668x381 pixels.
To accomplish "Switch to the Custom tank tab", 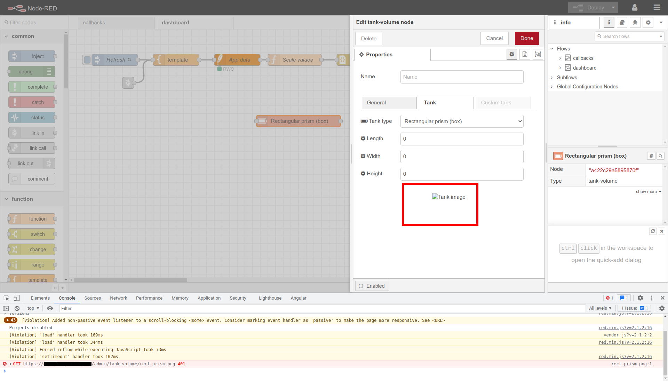I will point(495,102).
